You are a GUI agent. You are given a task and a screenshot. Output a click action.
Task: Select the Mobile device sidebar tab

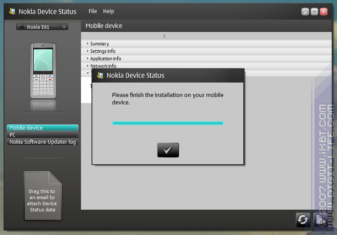point(42,128)
